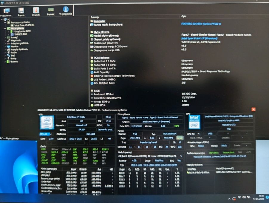
Task: Click the Monitor icon in tree
Action: 8,47
